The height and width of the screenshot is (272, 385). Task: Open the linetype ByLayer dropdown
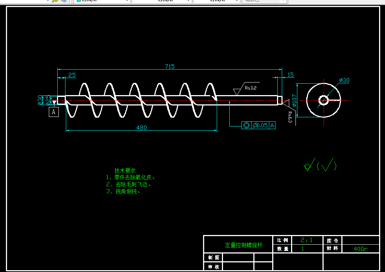click(x=162, y=1)
